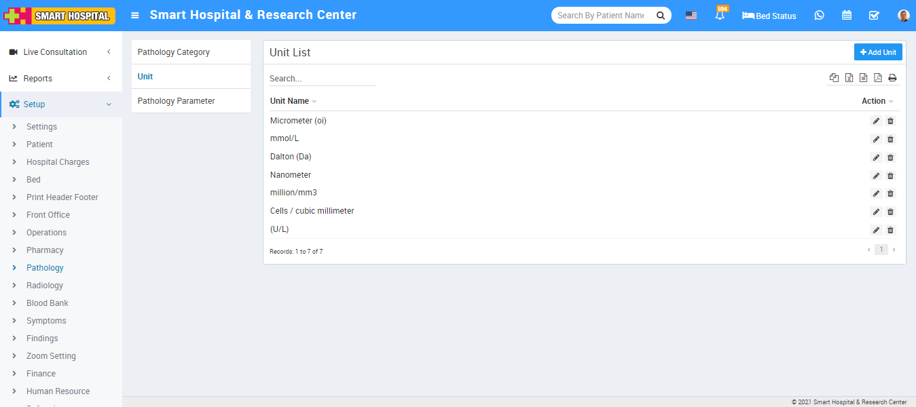
Task: Open Bed Status link
Action: tap(769, 16)
